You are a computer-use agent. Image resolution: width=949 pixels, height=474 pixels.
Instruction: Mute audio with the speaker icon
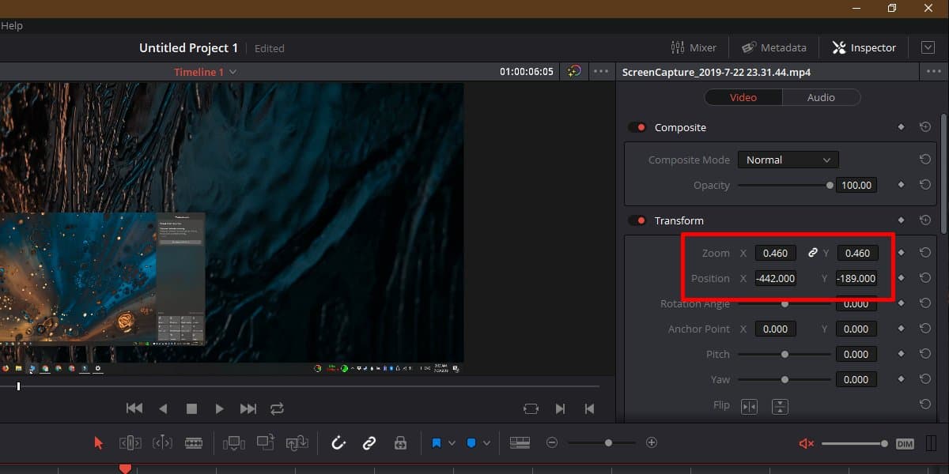[x=805, y=442]
